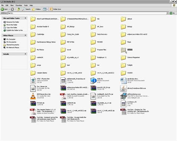Select the Doc_Viewer.jar file icon
Viewport: 177px width, 141px height.
(x=33, y=88)
